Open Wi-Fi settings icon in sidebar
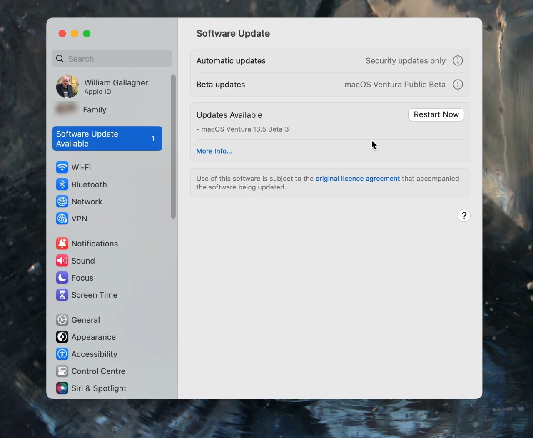The height and width of the screenshot is (438, 533). 62,167
